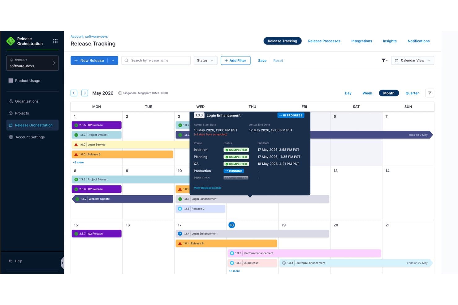This screenshot has height=305, width=458.
Task: Click the Help icon in sidebar
Action: (x=11, y=261)
